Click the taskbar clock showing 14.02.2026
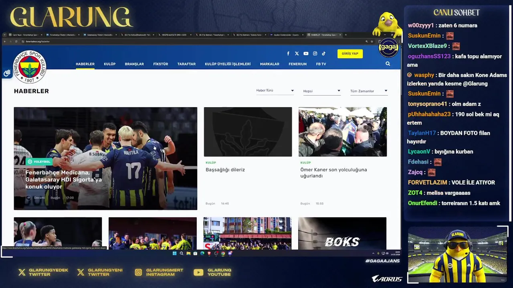Viewport: 513px width, 288px height. coord(395,253)
